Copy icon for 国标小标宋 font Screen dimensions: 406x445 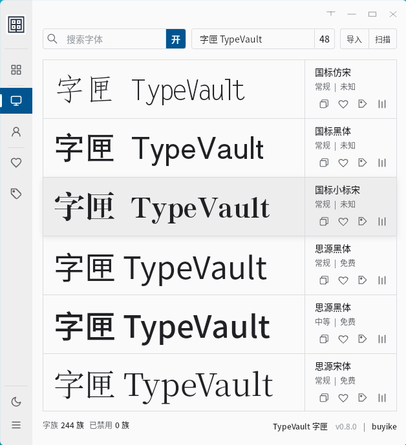(324, 222)
